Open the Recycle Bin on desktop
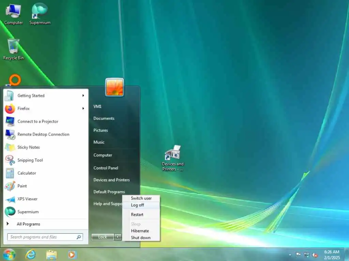349x261 pixels. 13,49
